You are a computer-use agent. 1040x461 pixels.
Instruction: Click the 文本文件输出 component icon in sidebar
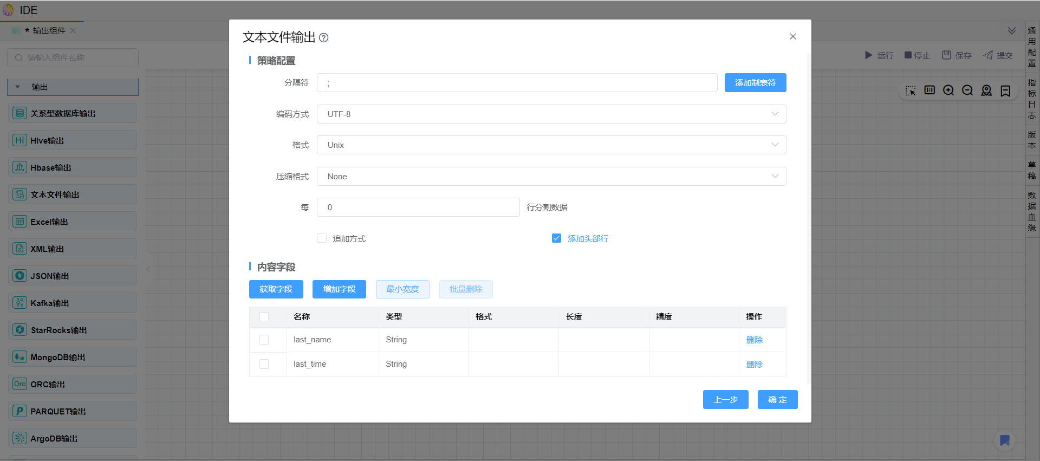(19, 194)
